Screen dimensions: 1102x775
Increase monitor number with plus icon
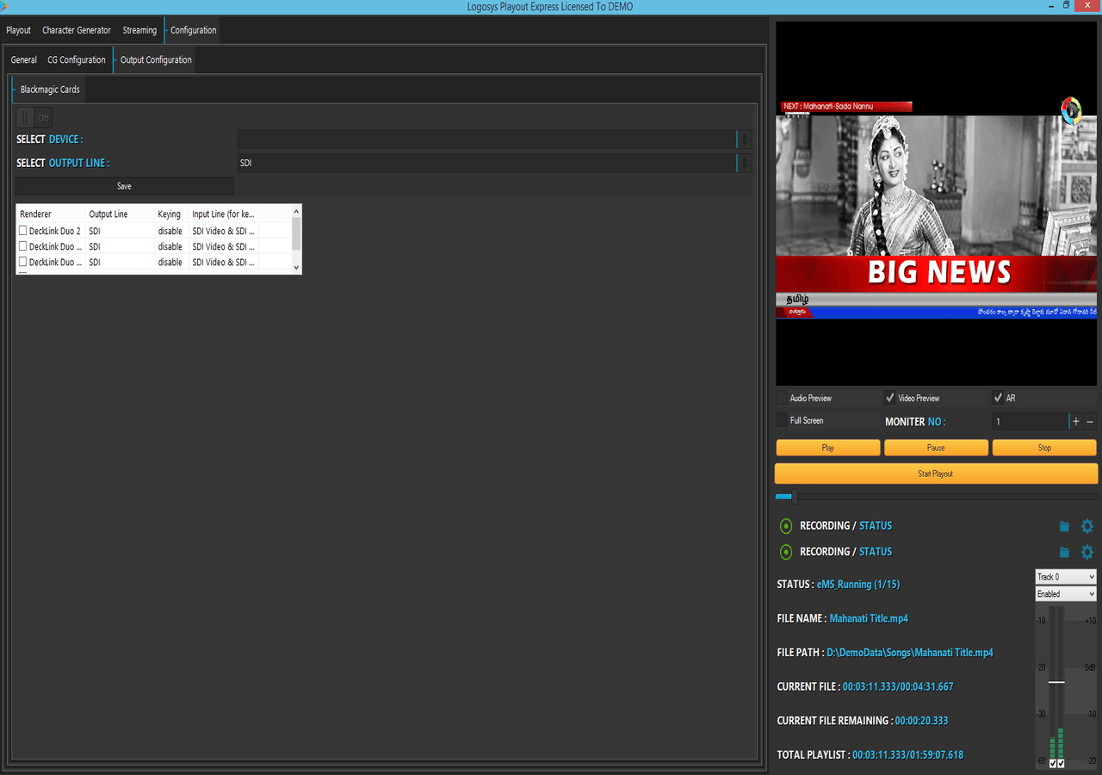coord(1075,422)
